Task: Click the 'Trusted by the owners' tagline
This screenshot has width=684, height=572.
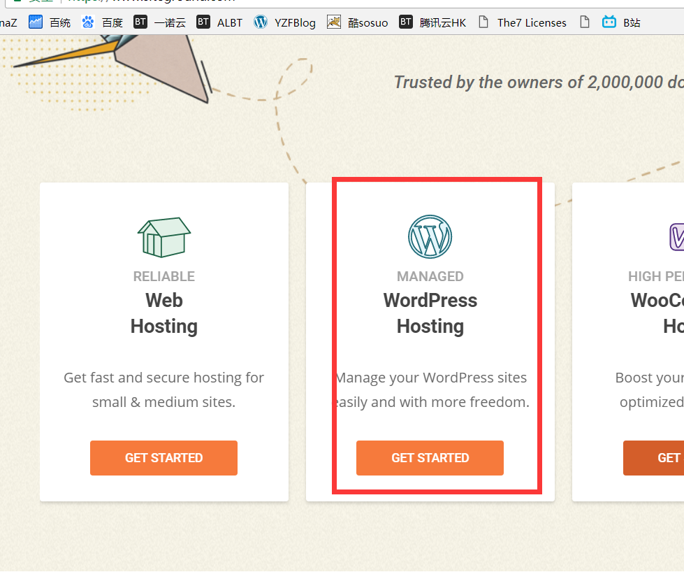Action: click(538, 83)
